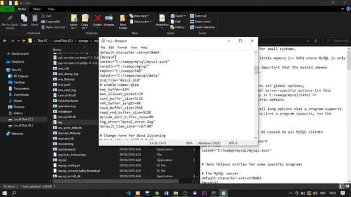Open Notepad's File menu

(x=103, y=48)
